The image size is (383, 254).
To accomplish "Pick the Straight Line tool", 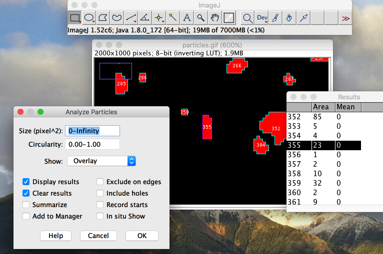I will [131, 18].
